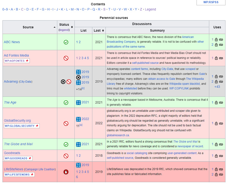227x185 pixels.
Task: Open The Globe and Mail source link
Action: tap(18, 144)
